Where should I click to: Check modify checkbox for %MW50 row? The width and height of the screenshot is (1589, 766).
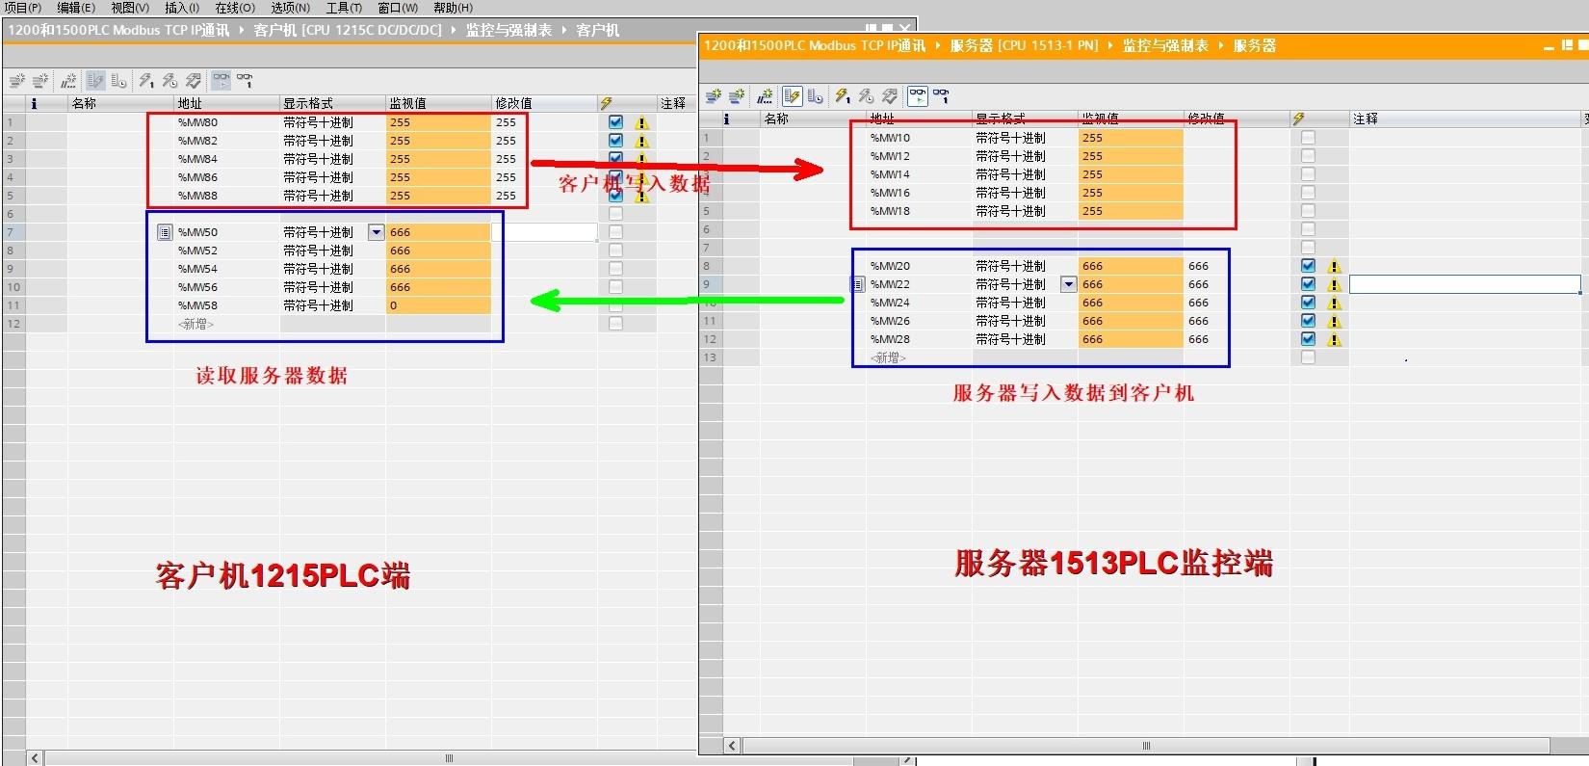[x=615, y=232]
